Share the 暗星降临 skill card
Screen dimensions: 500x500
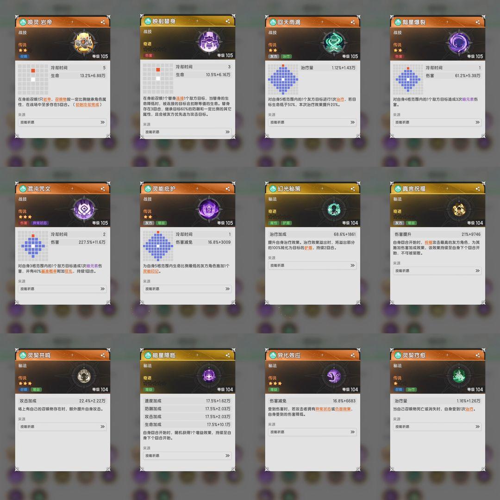228,355
